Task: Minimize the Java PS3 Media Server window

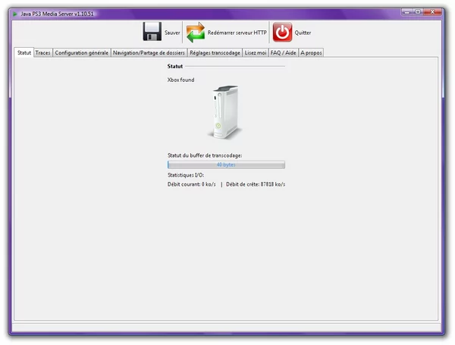Action: 406,12
